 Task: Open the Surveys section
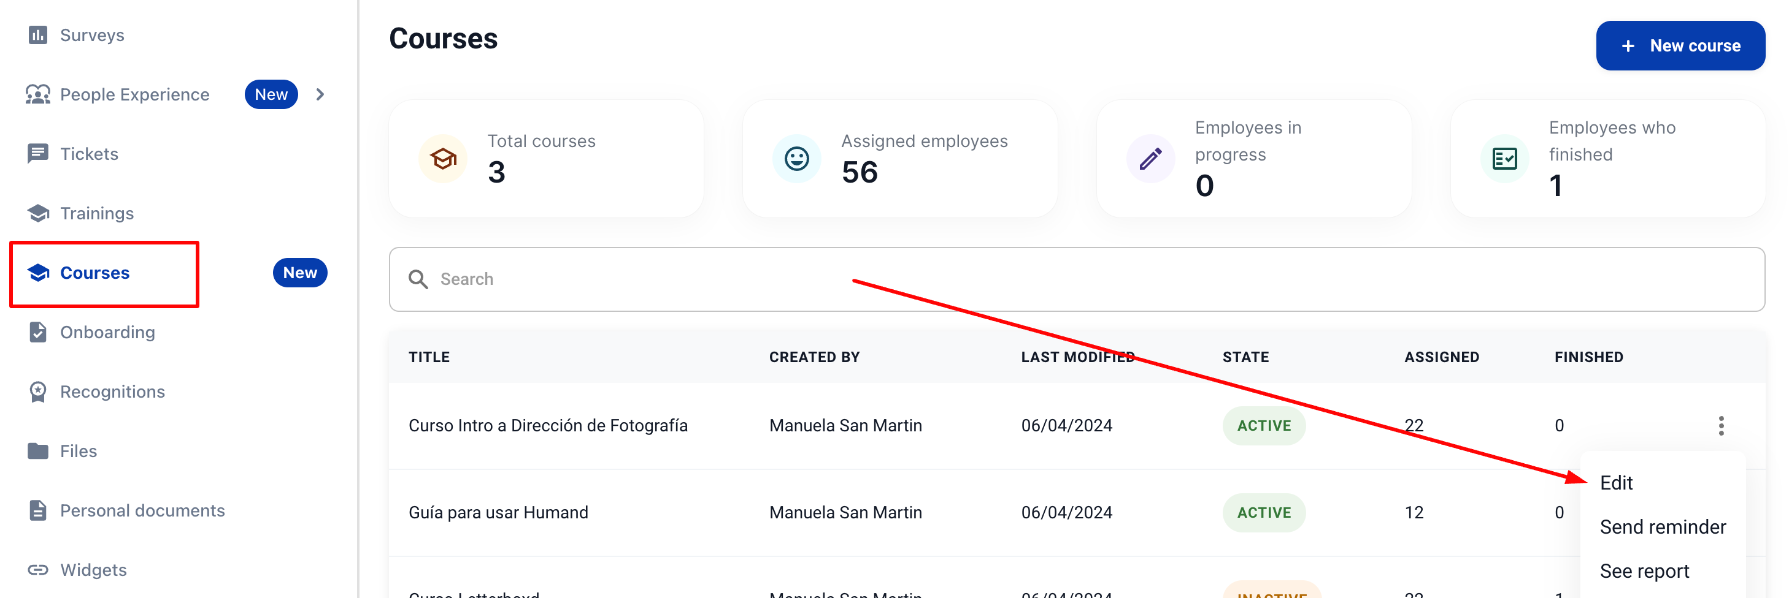point(91,35)
